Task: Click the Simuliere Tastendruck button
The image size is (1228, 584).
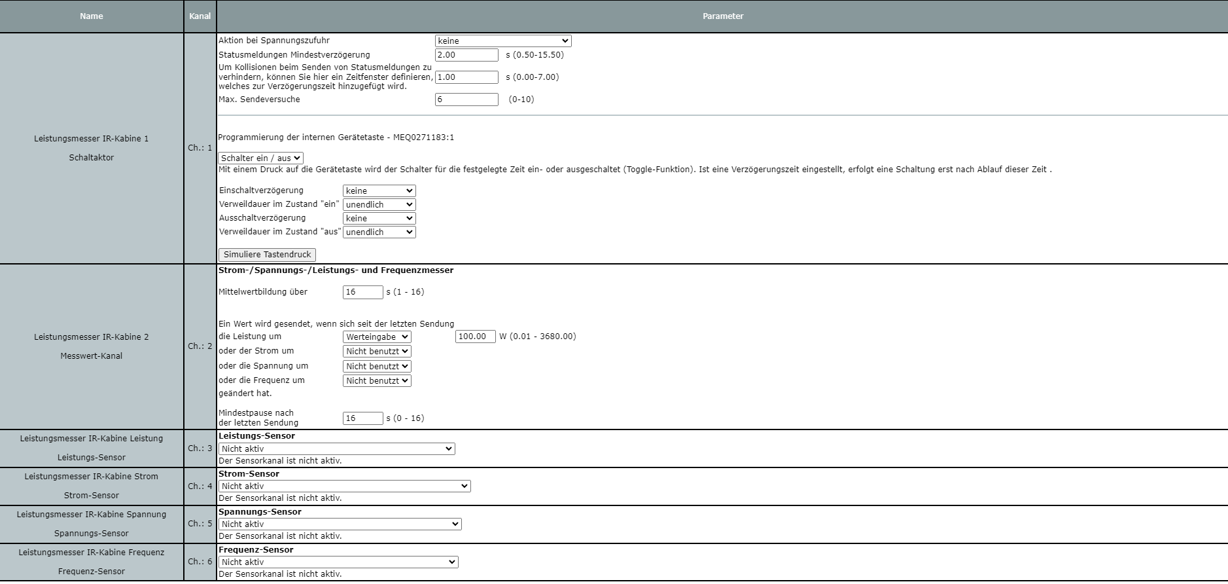Action: click(x=267, y=255)
